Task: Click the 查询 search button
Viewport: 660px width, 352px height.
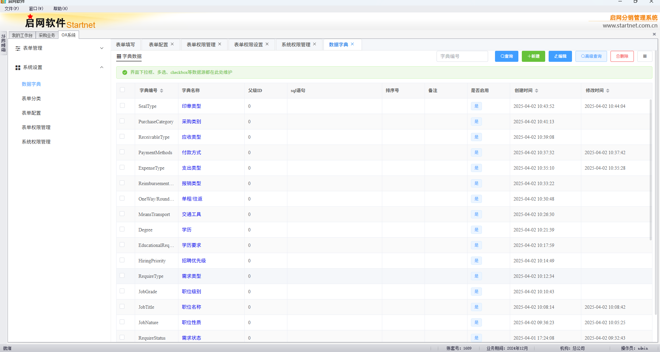Action: coord(506,56)
